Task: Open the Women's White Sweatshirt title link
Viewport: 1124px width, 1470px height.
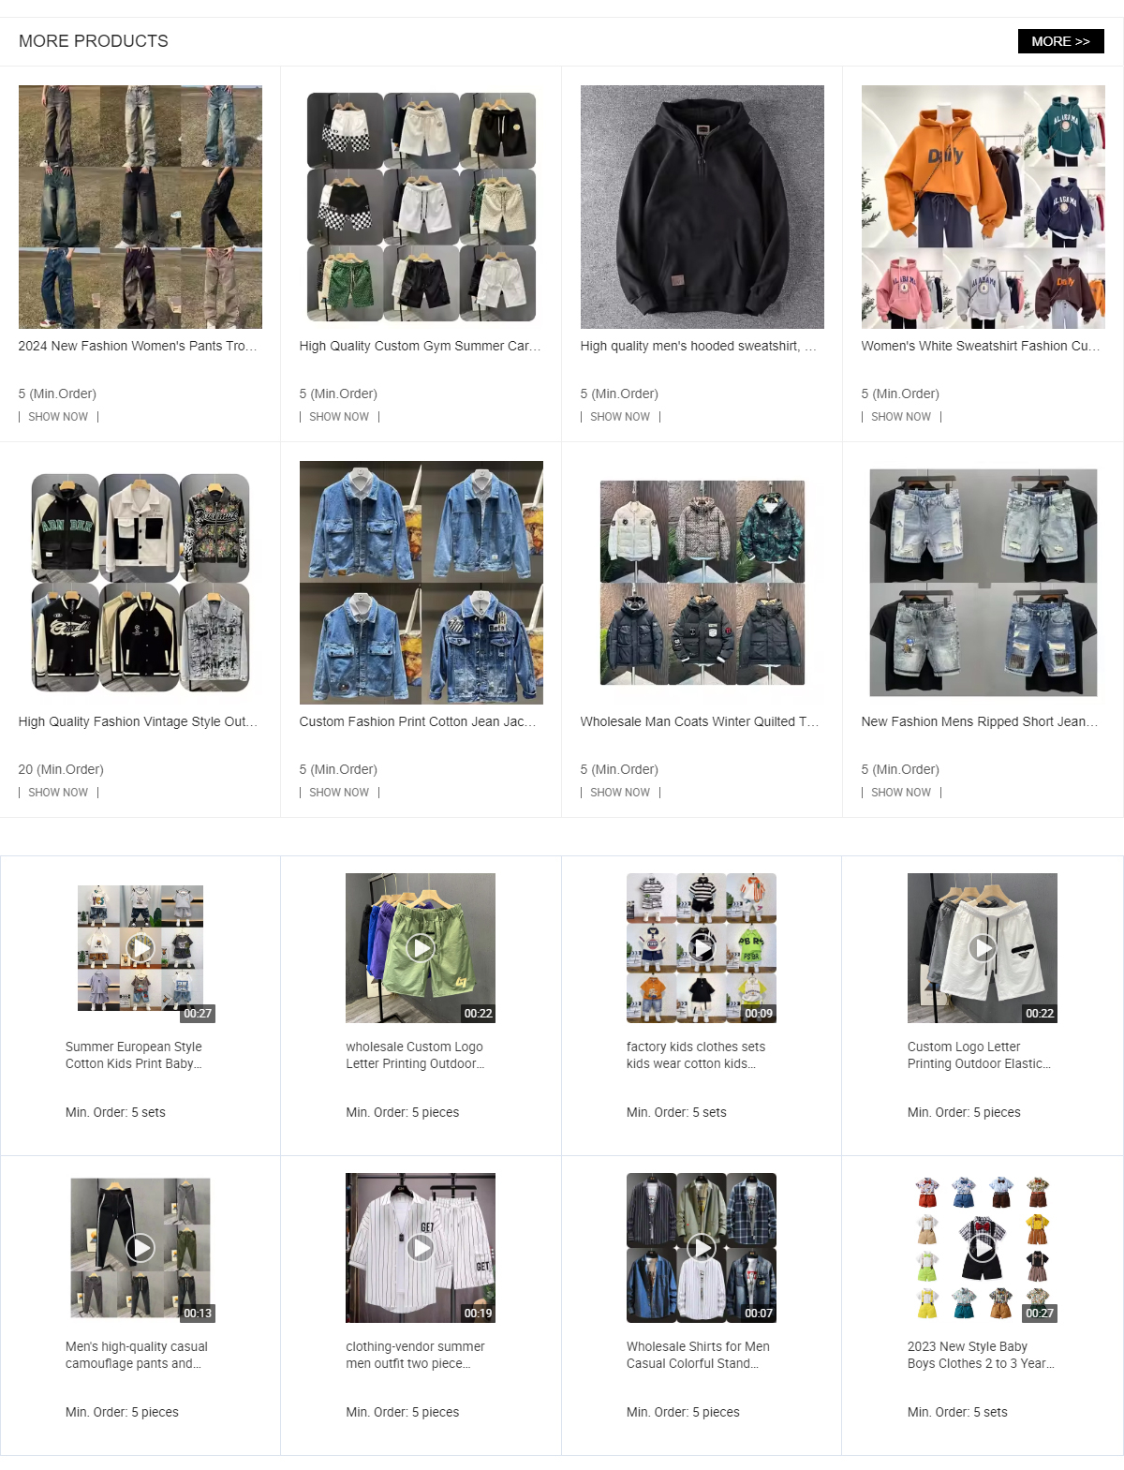Action: click(981, 346)
